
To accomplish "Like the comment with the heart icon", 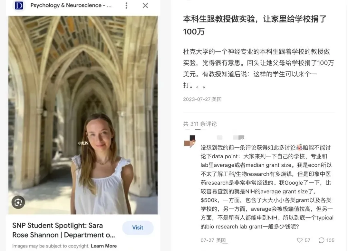I will pos(300,240).
